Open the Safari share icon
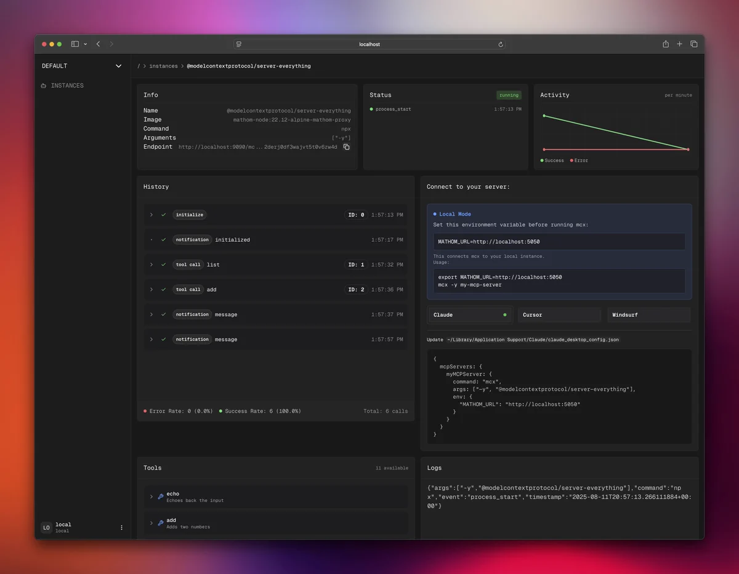The height and width of the screenshot is (574, 739). pos(666,44)
